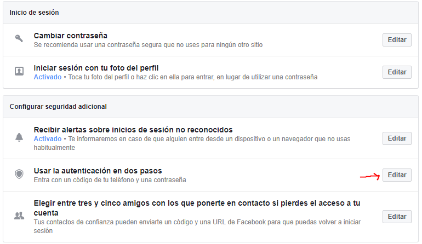Click the profile photo login icon

tap(19, 71)
